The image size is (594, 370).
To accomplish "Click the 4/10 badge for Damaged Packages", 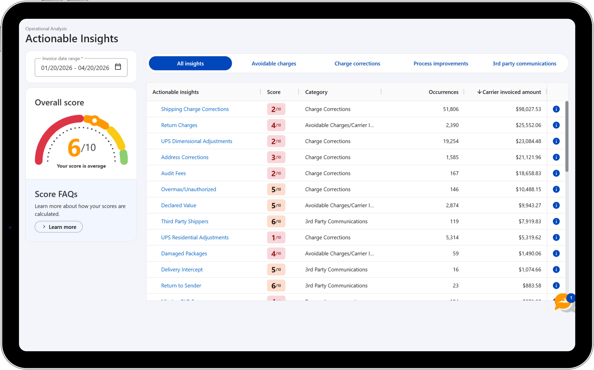I will (276, 253).
